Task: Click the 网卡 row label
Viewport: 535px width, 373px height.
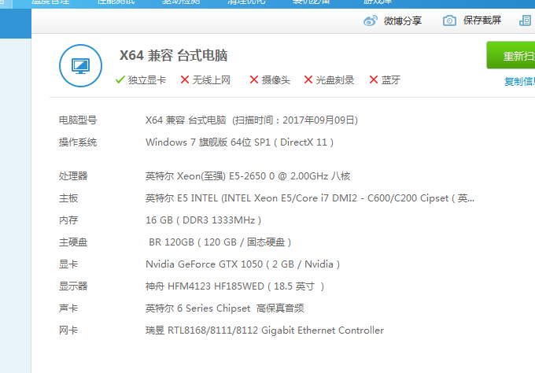Action: (x=68, y=331)
